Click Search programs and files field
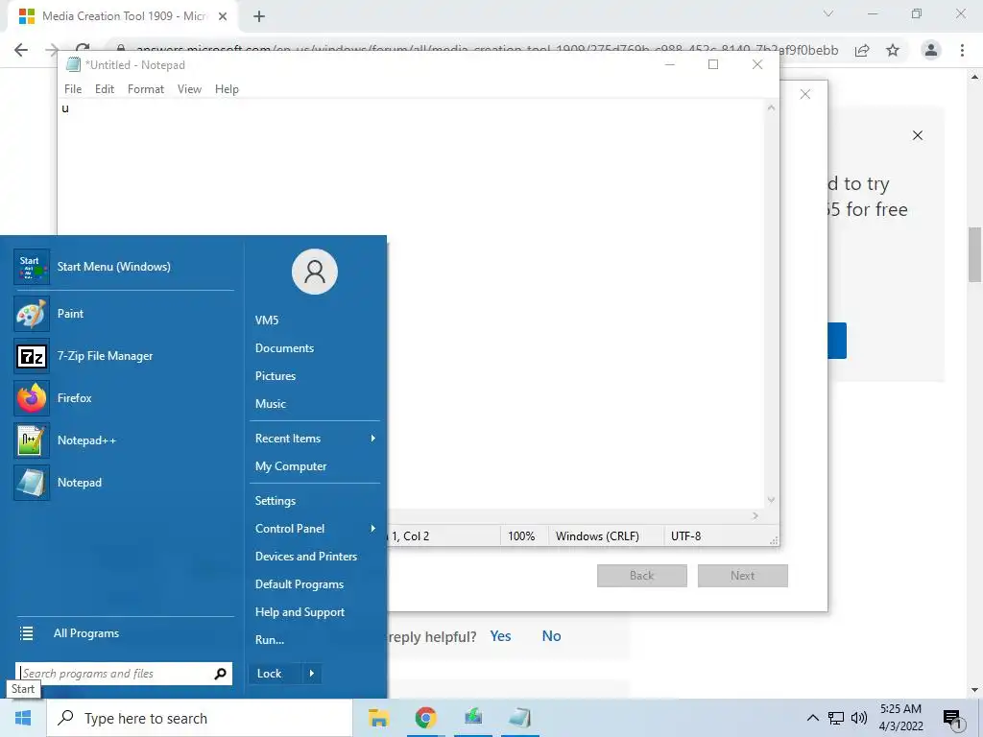 coord(116,674)
